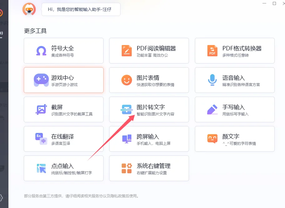Launch the PDF阅读编辑器 reader tool
This screenshot has width=285, height=208.
pos(149,50)
